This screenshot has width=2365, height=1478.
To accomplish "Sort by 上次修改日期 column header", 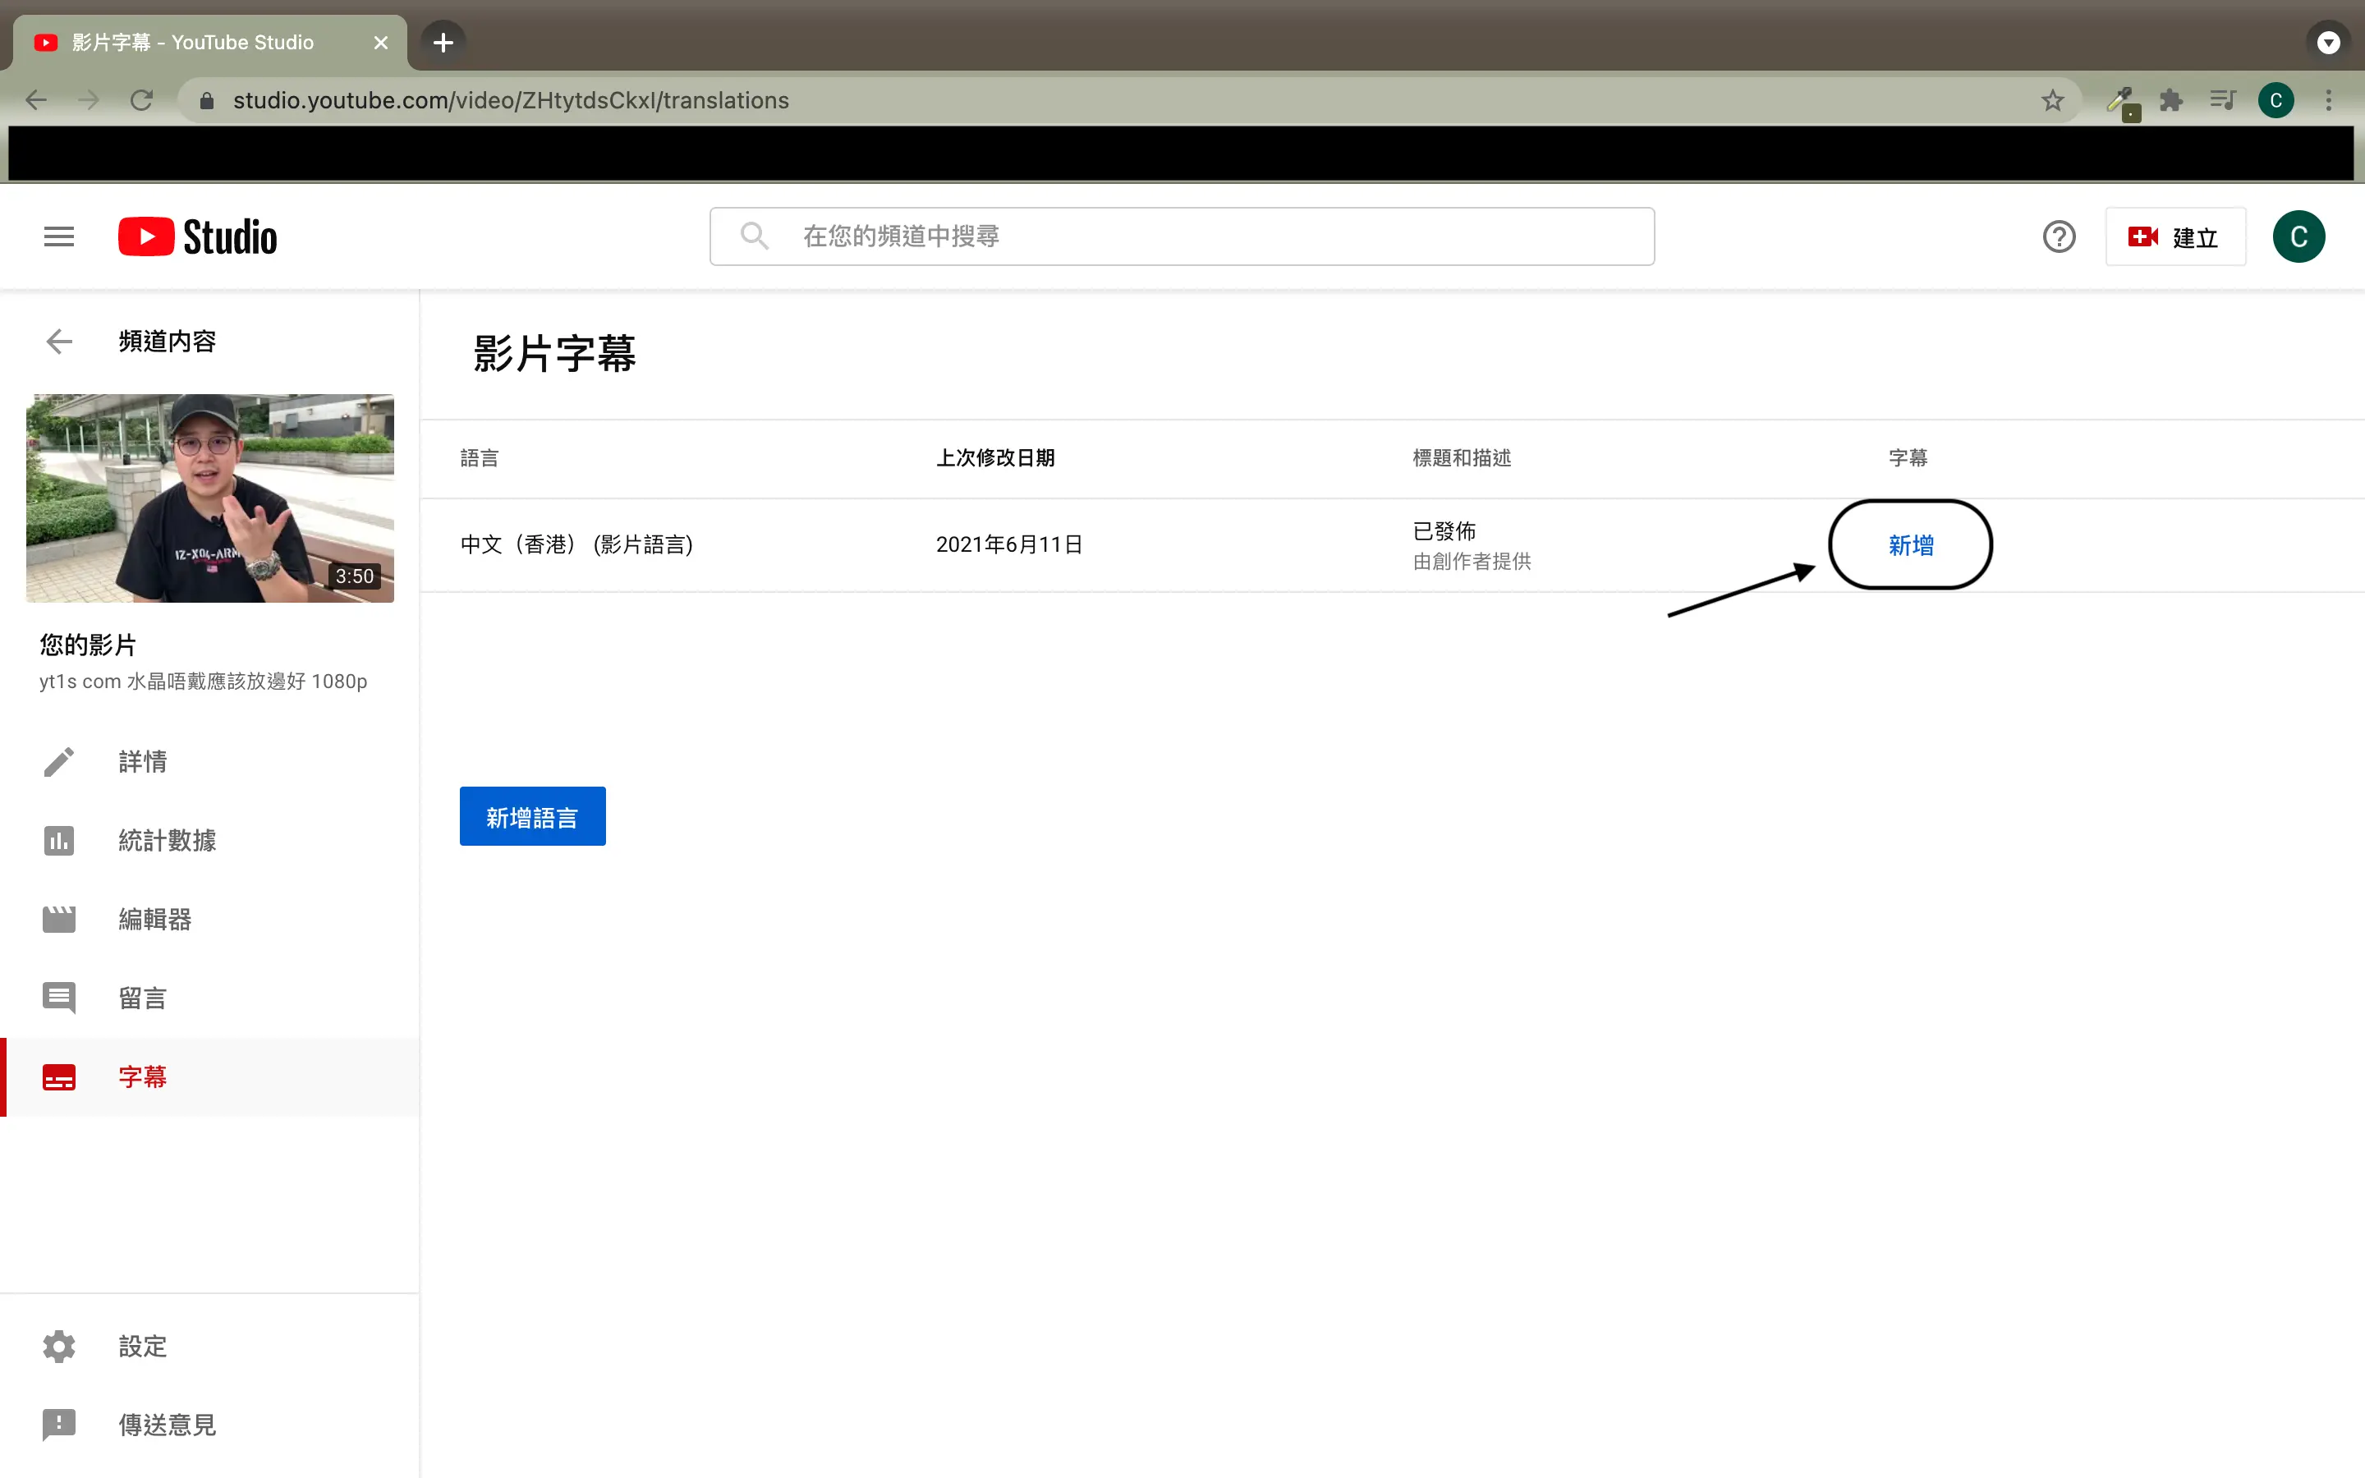I will click(995, 457).
